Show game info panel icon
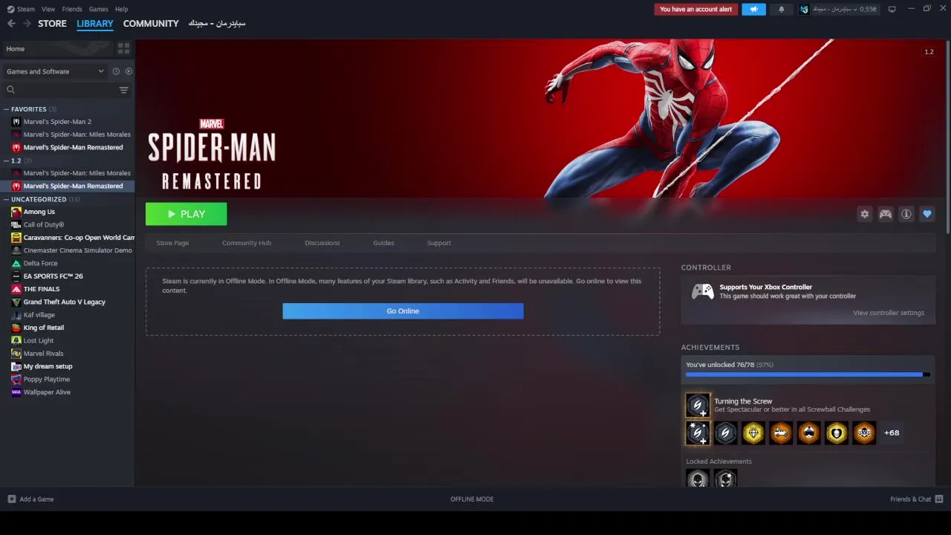Screen dimensions: 951x535 (906, 214)
